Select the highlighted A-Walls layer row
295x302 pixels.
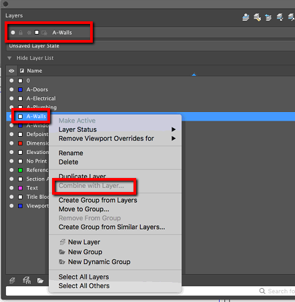(151, 116)
